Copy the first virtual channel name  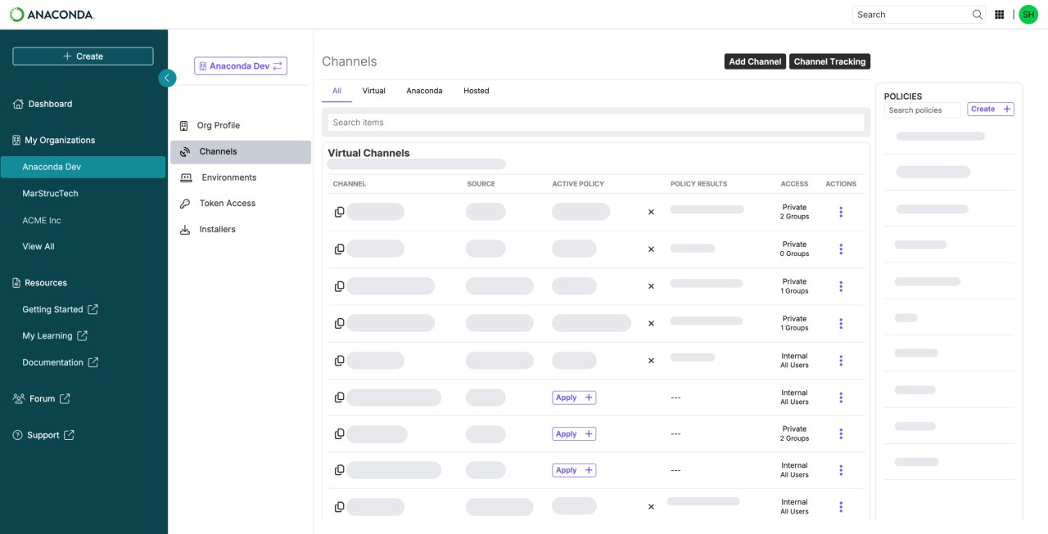(x=339, y=212)
